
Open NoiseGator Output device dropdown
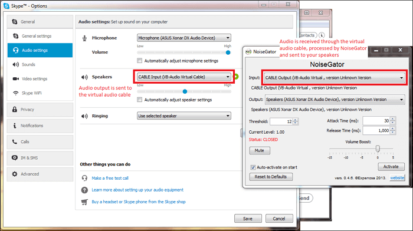pyautogui.click(x=335, y=100)
